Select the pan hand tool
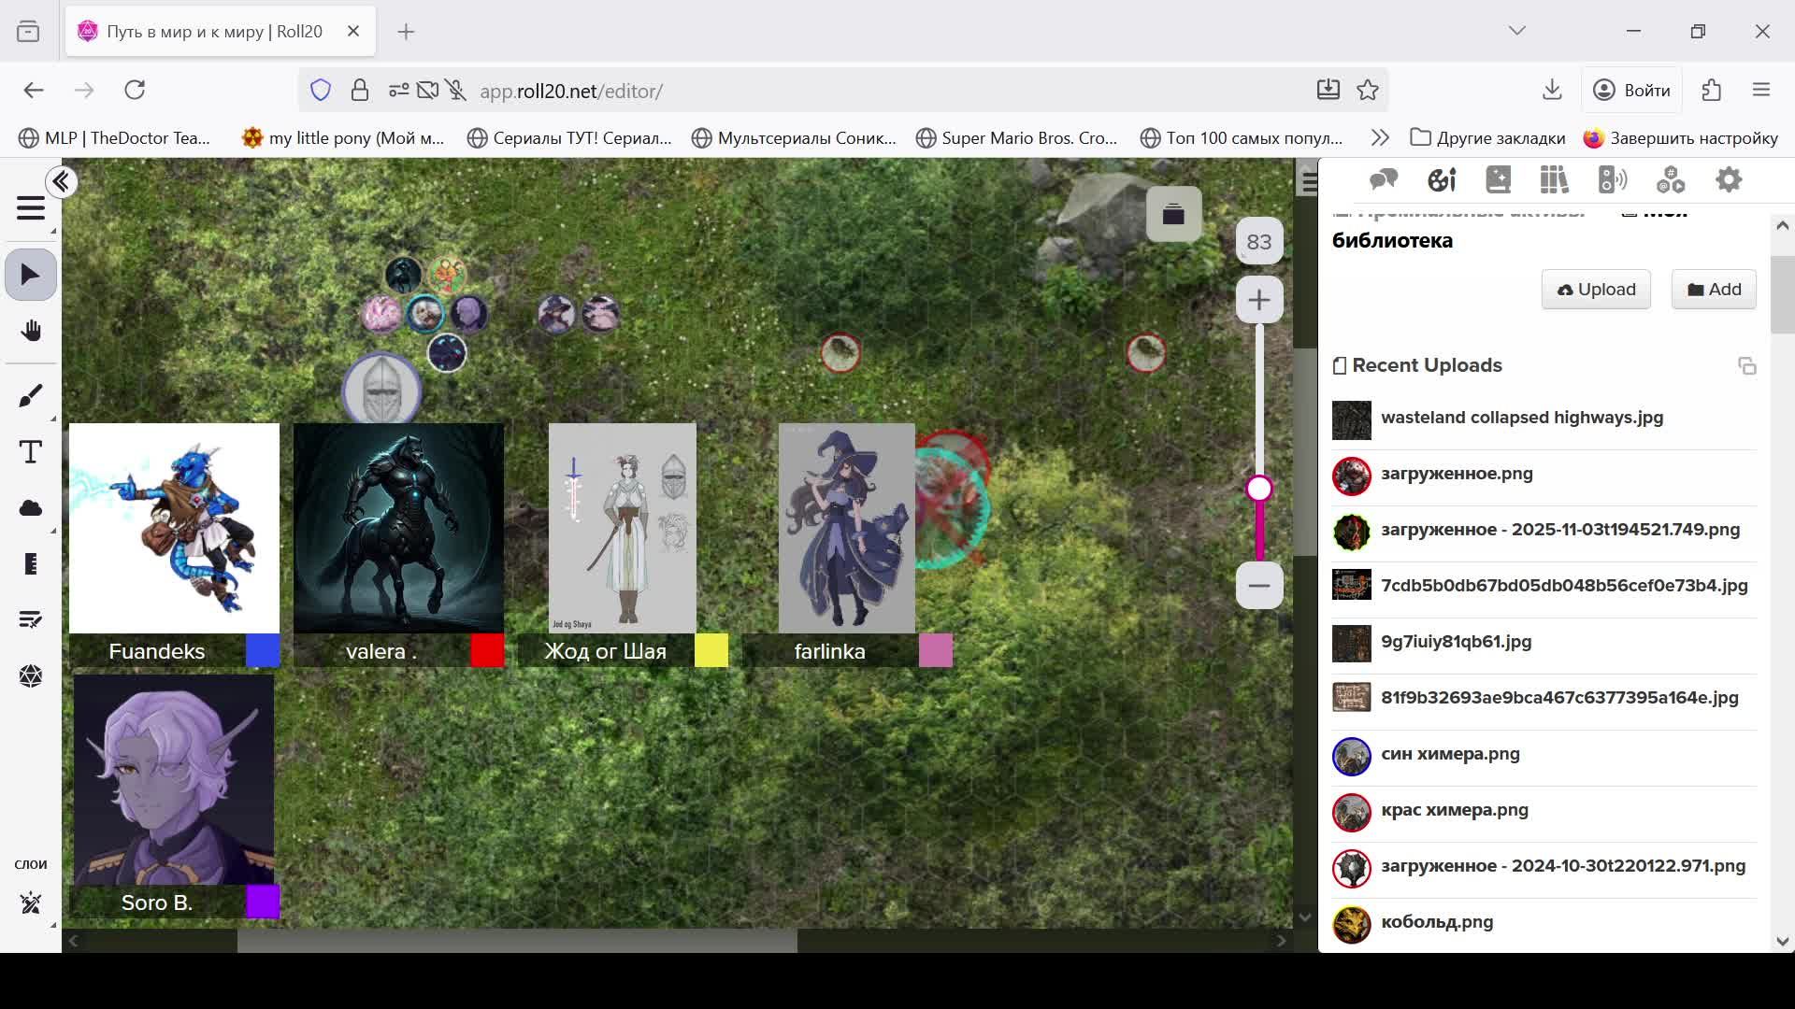Image resolution: width=1795 pixels, height=1009 pixels. (31, 331)
